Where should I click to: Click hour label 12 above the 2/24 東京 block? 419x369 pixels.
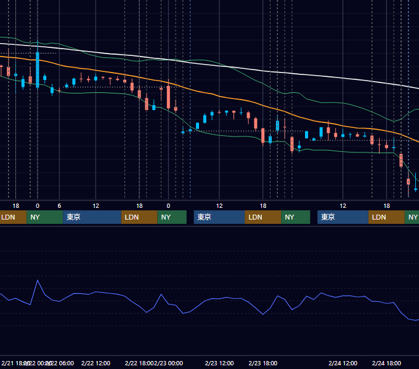tap(343, 206)
